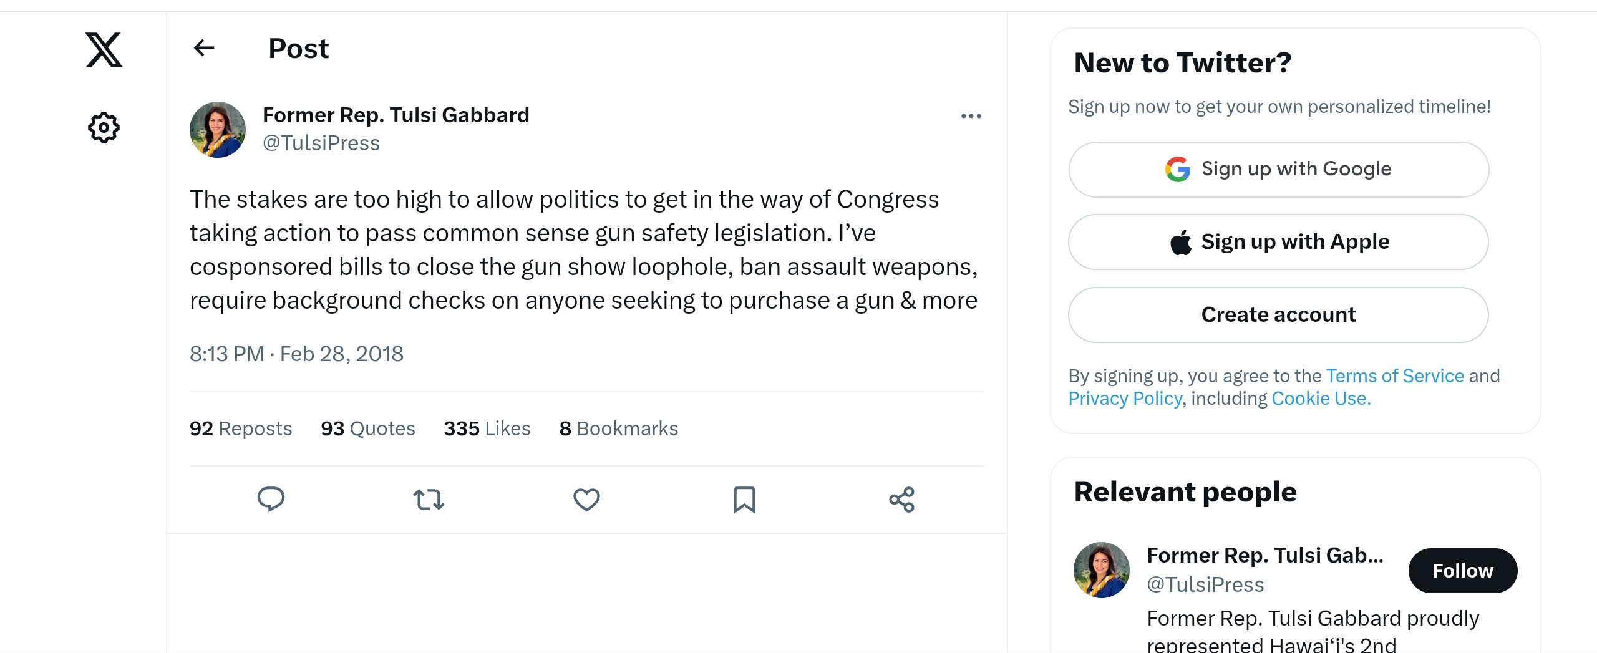Open the Privacy Policy link
Viewport: 1597px width, 653px height.
pos(1125,399)
